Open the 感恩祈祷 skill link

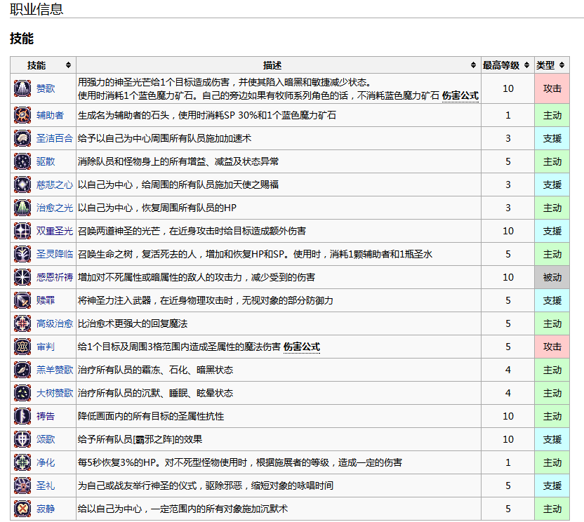coord(54,277)
